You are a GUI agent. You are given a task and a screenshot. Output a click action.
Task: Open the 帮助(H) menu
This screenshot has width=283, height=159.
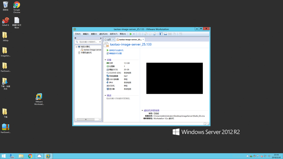pos(123,34)
